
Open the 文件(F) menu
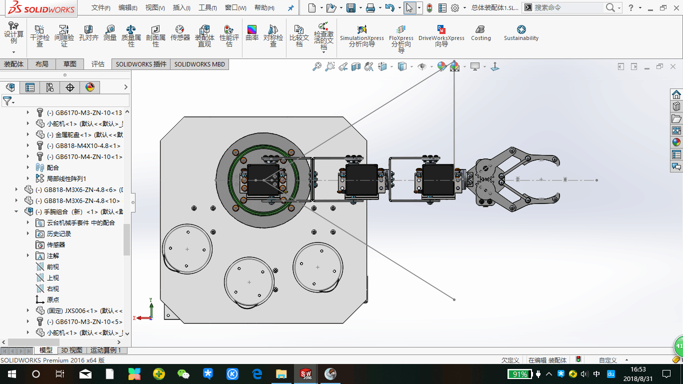pyautogui.click(x=101, y=8)
